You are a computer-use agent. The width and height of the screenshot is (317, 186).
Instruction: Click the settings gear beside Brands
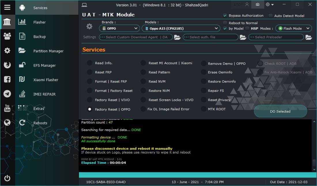(x=89, y=26)
